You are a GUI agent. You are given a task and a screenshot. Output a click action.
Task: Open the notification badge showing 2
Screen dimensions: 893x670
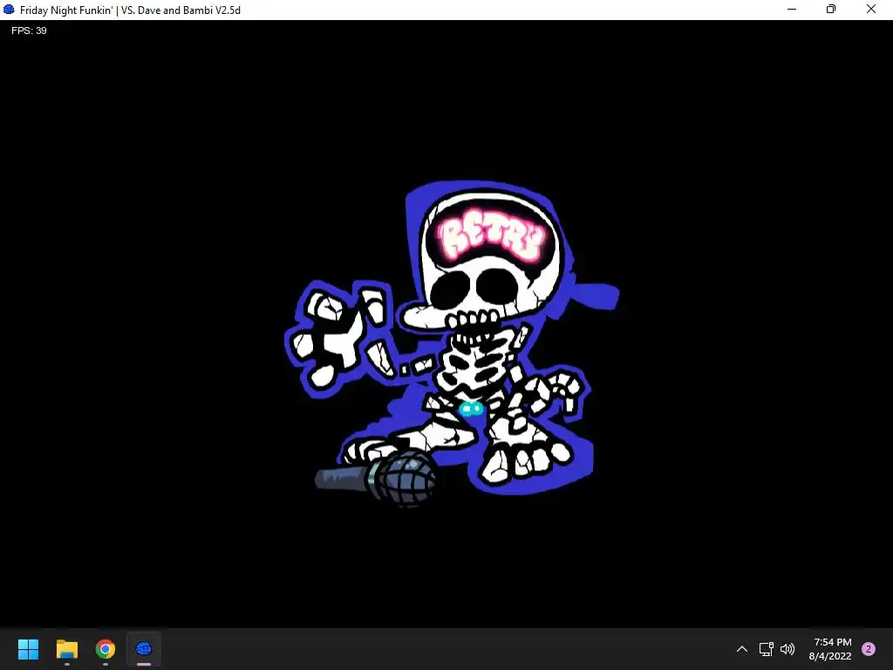pyautogui.click(x=868, y=649)
